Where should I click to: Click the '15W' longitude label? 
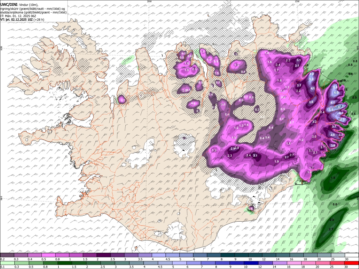point(297,1)
